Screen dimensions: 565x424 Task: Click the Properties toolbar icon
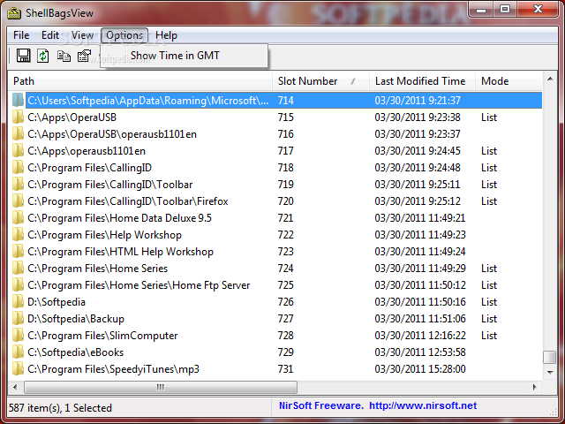pos(85,56)
